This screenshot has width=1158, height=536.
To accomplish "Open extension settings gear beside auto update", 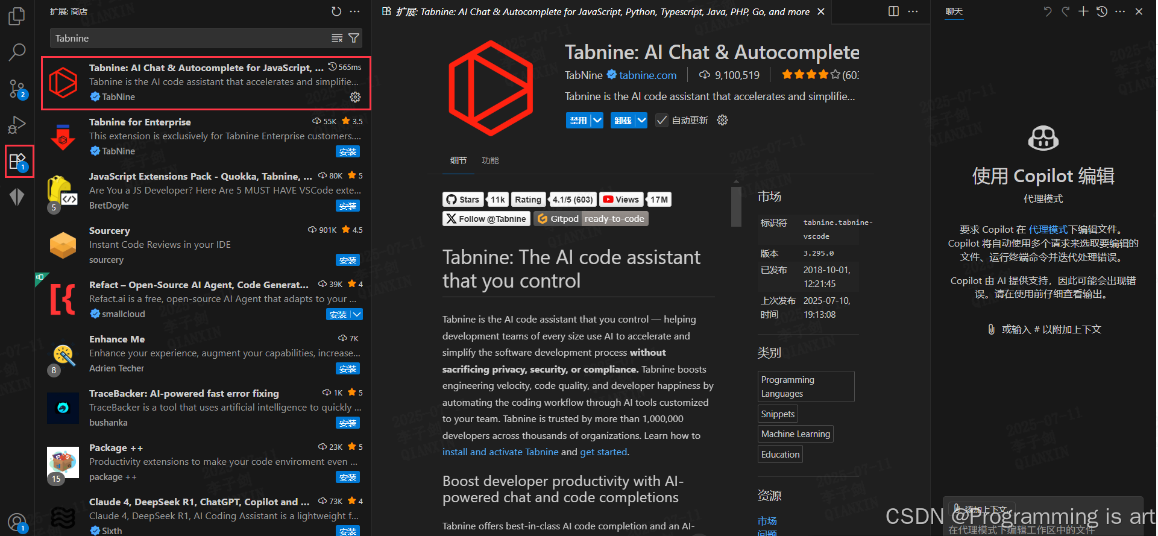I will [722, 121].
